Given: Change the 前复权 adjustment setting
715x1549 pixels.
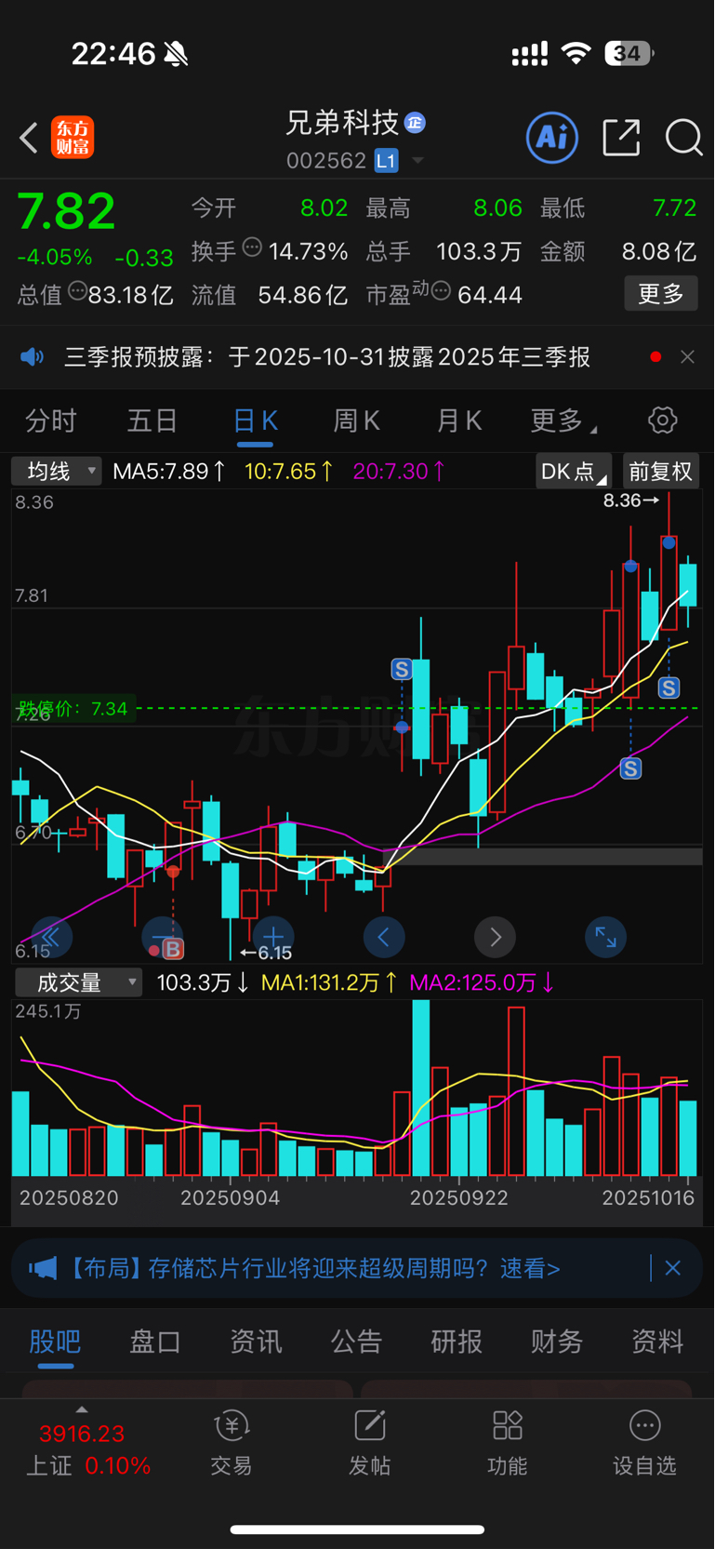Looking at the screenshot, I should 661,472.
